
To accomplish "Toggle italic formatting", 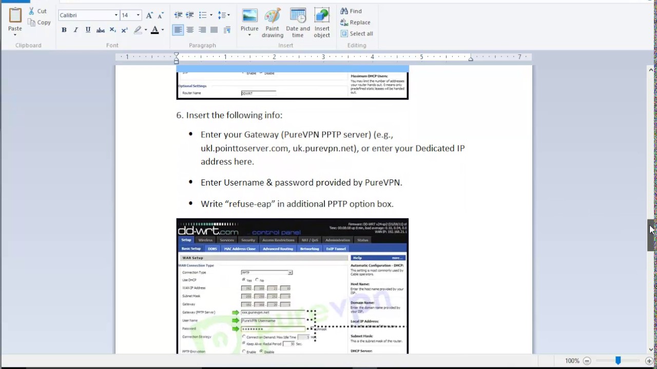I will coord(76,30).
